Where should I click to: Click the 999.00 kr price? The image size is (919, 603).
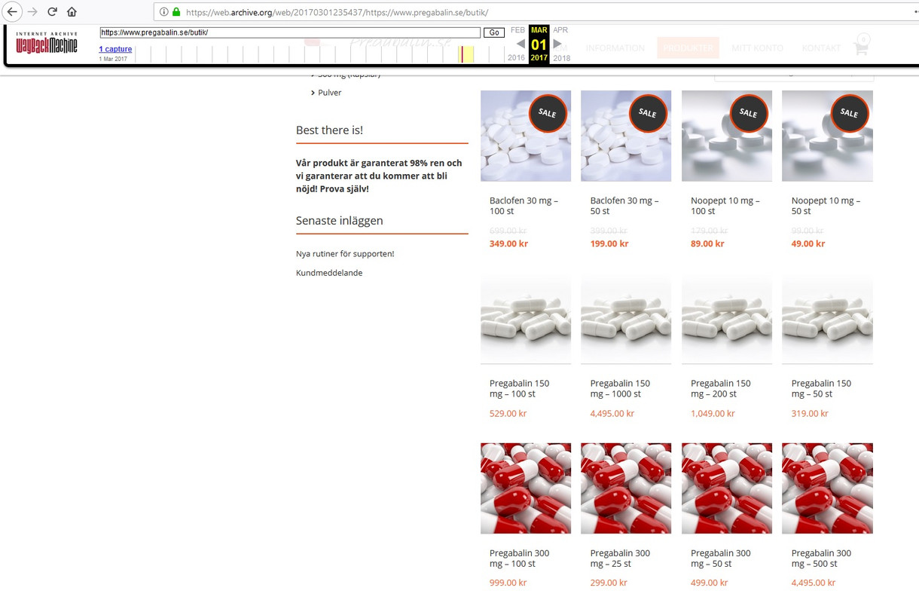[508, 583]
